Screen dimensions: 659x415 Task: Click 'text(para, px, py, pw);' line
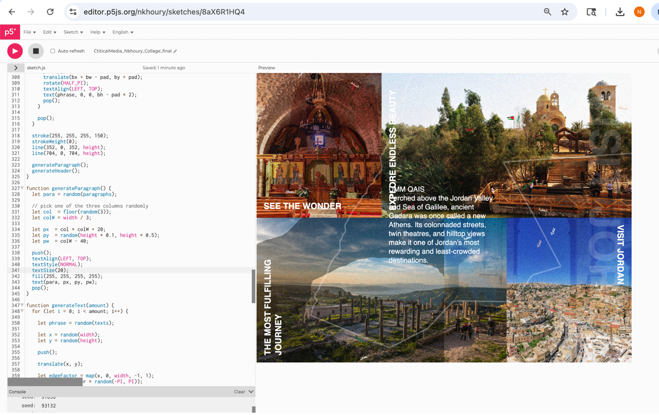[65, 282]
